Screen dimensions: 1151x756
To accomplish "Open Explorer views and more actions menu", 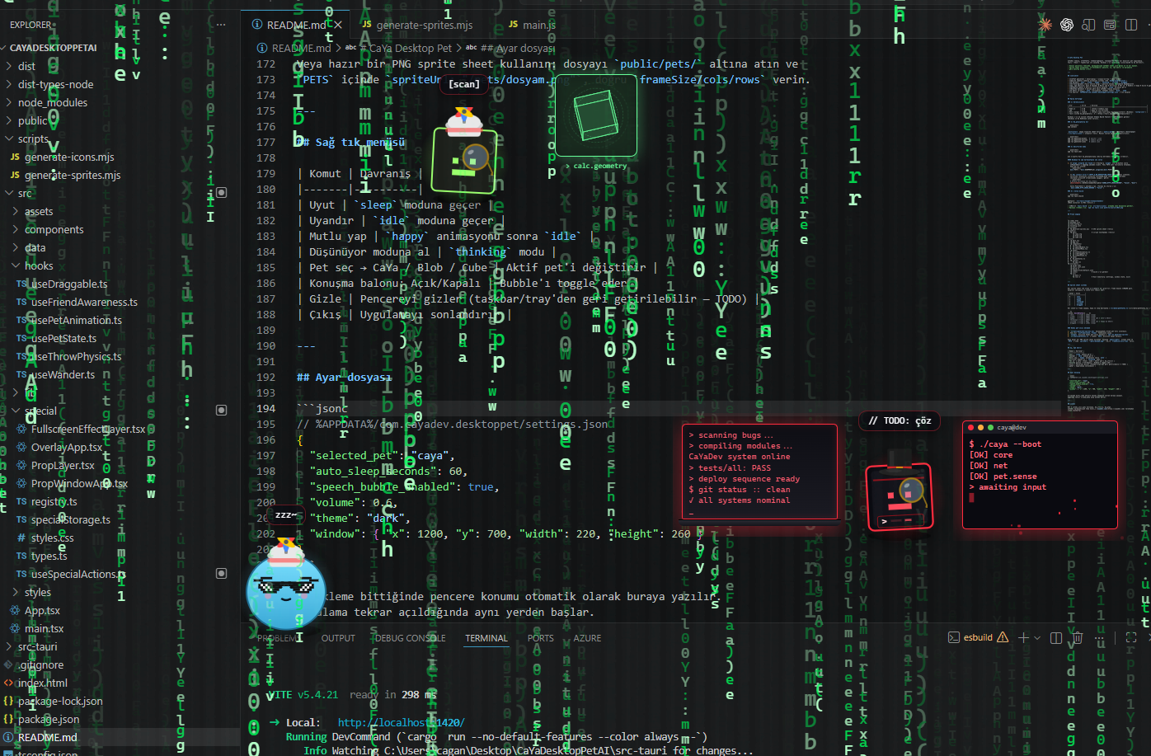I will 221,25.
